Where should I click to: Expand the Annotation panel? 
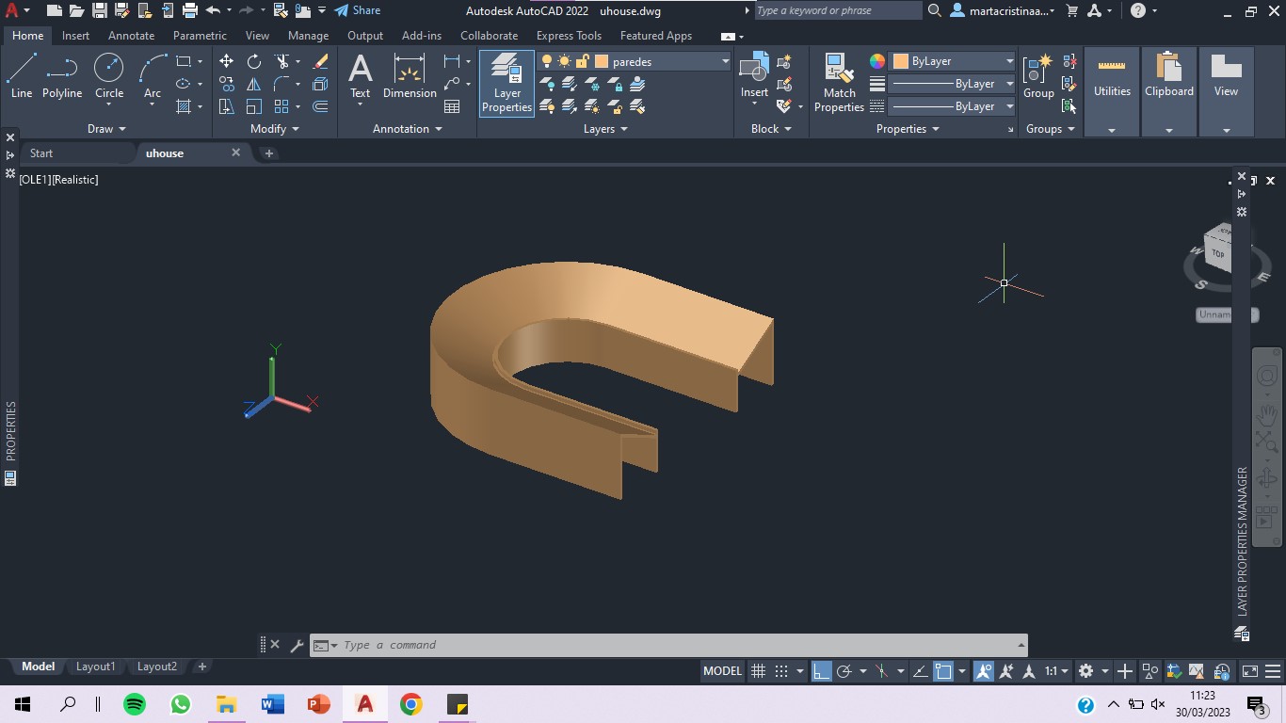tap(408, 129)
